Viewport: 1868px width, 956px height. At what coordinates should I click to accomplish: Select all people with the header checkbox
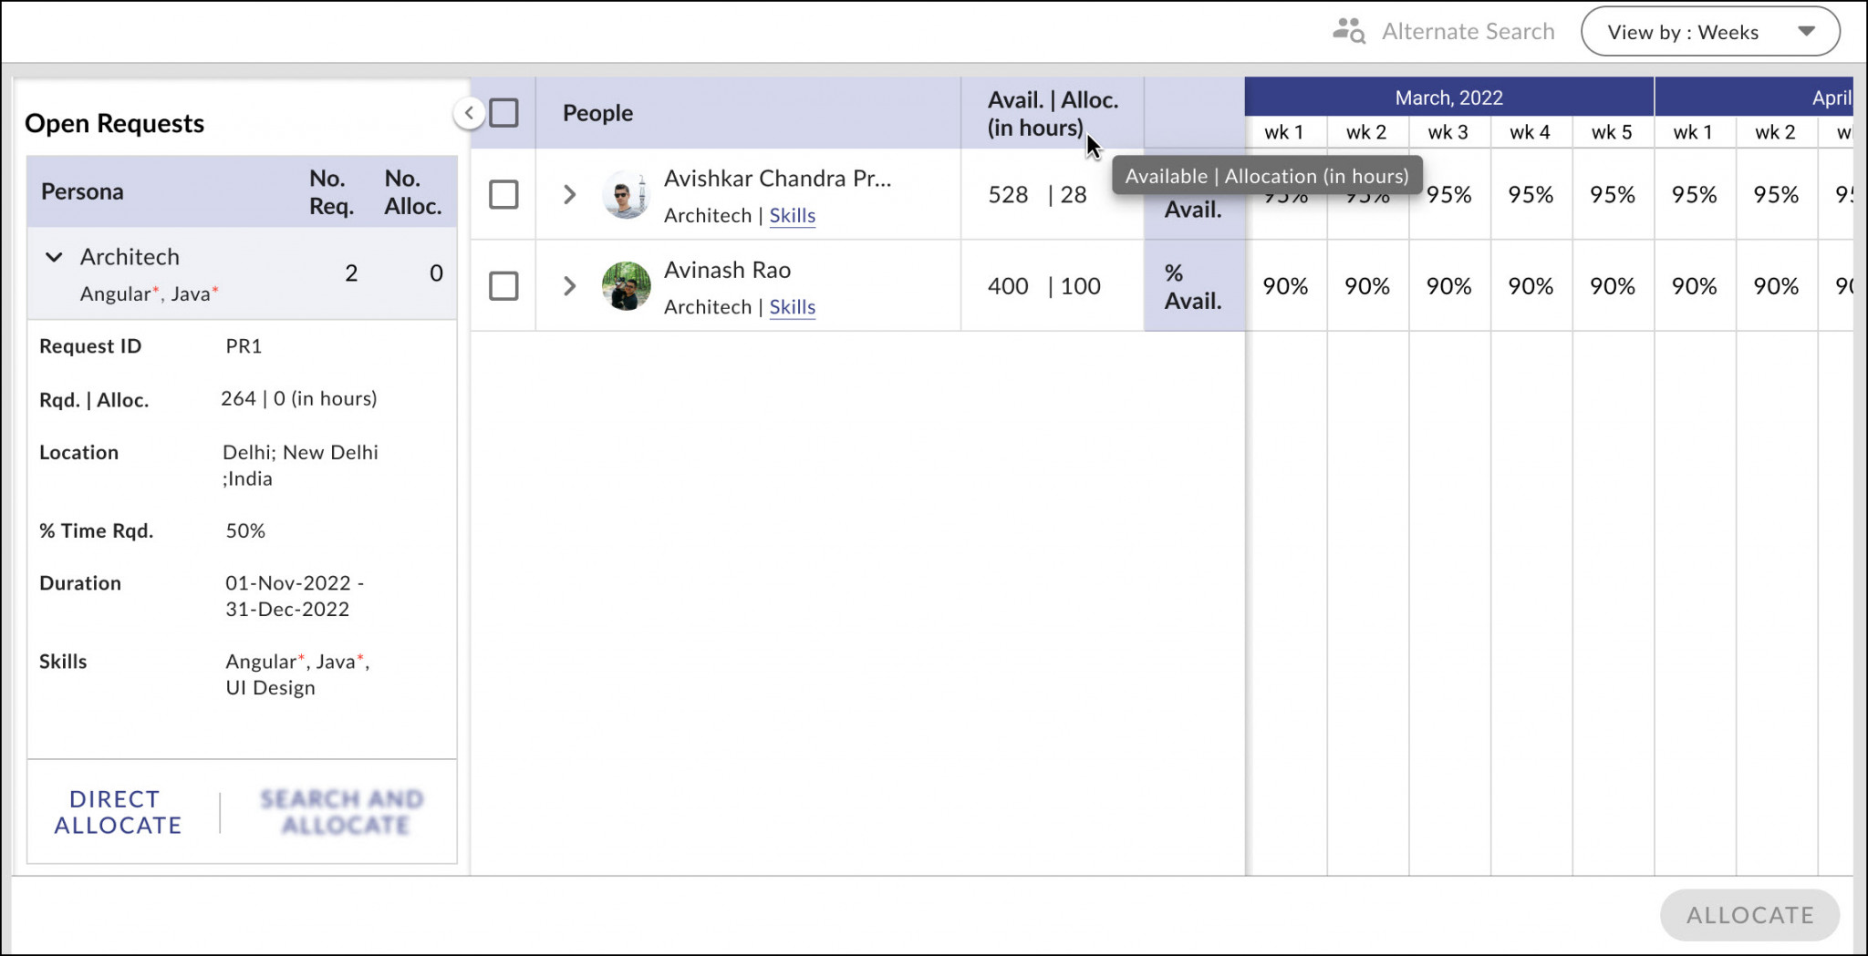(x=503, y=112)
